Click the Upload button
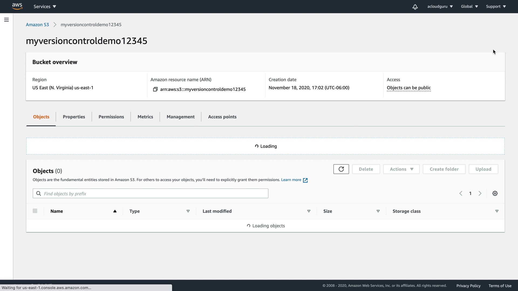 pyautogui.click(x=483, y=169)
